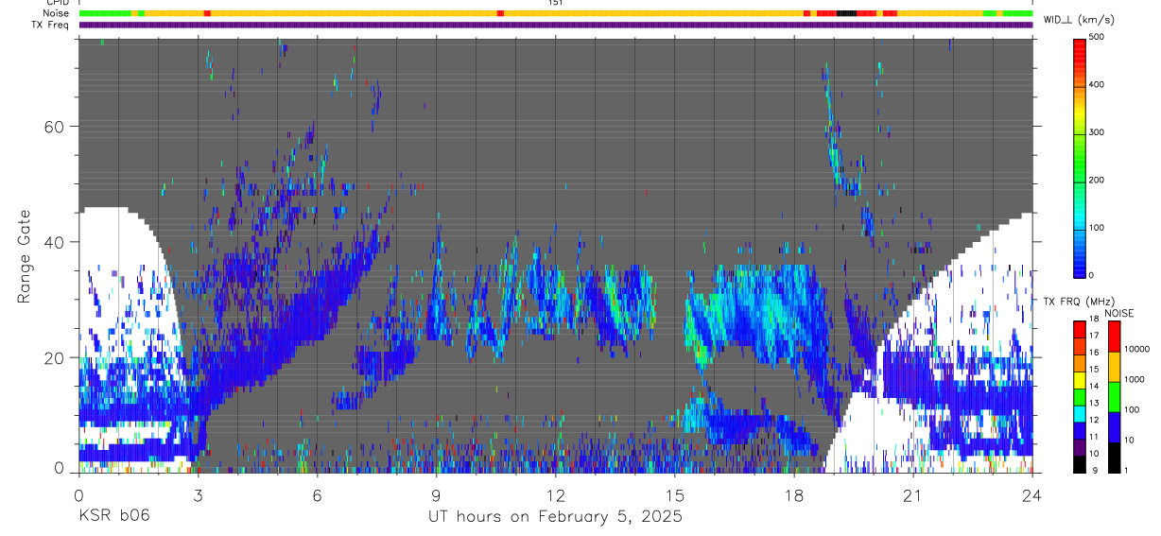Click the purple TX Freq strip above the plot
1161x536 pixels.
click(556, 25)
